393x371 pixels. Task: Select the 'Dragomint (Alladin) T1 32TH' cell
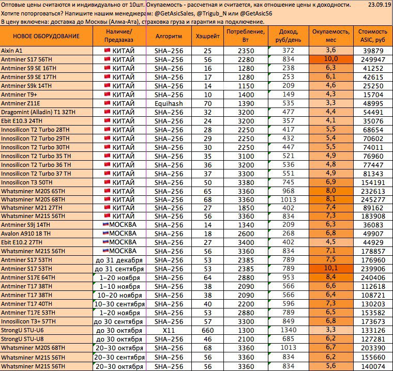[47, 112]
